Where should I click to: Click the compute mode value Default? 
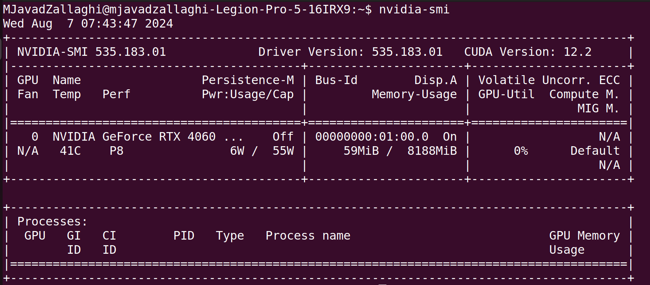coord(595,151)
